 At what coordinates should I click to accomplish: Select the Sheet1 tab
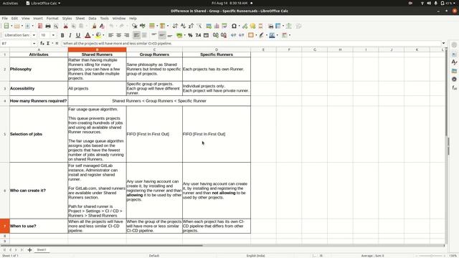42,250
